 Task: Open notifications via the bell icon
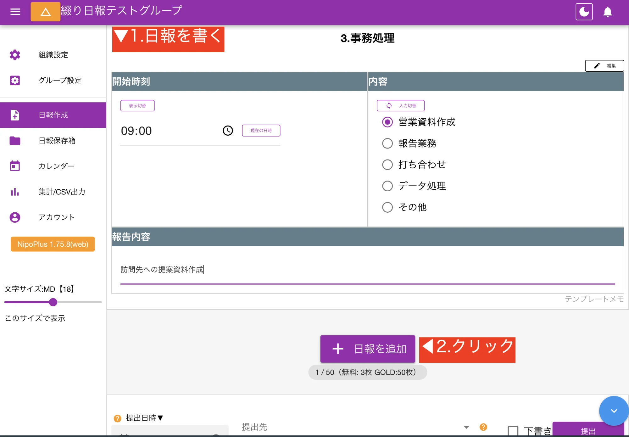click(x=608, y=12)
